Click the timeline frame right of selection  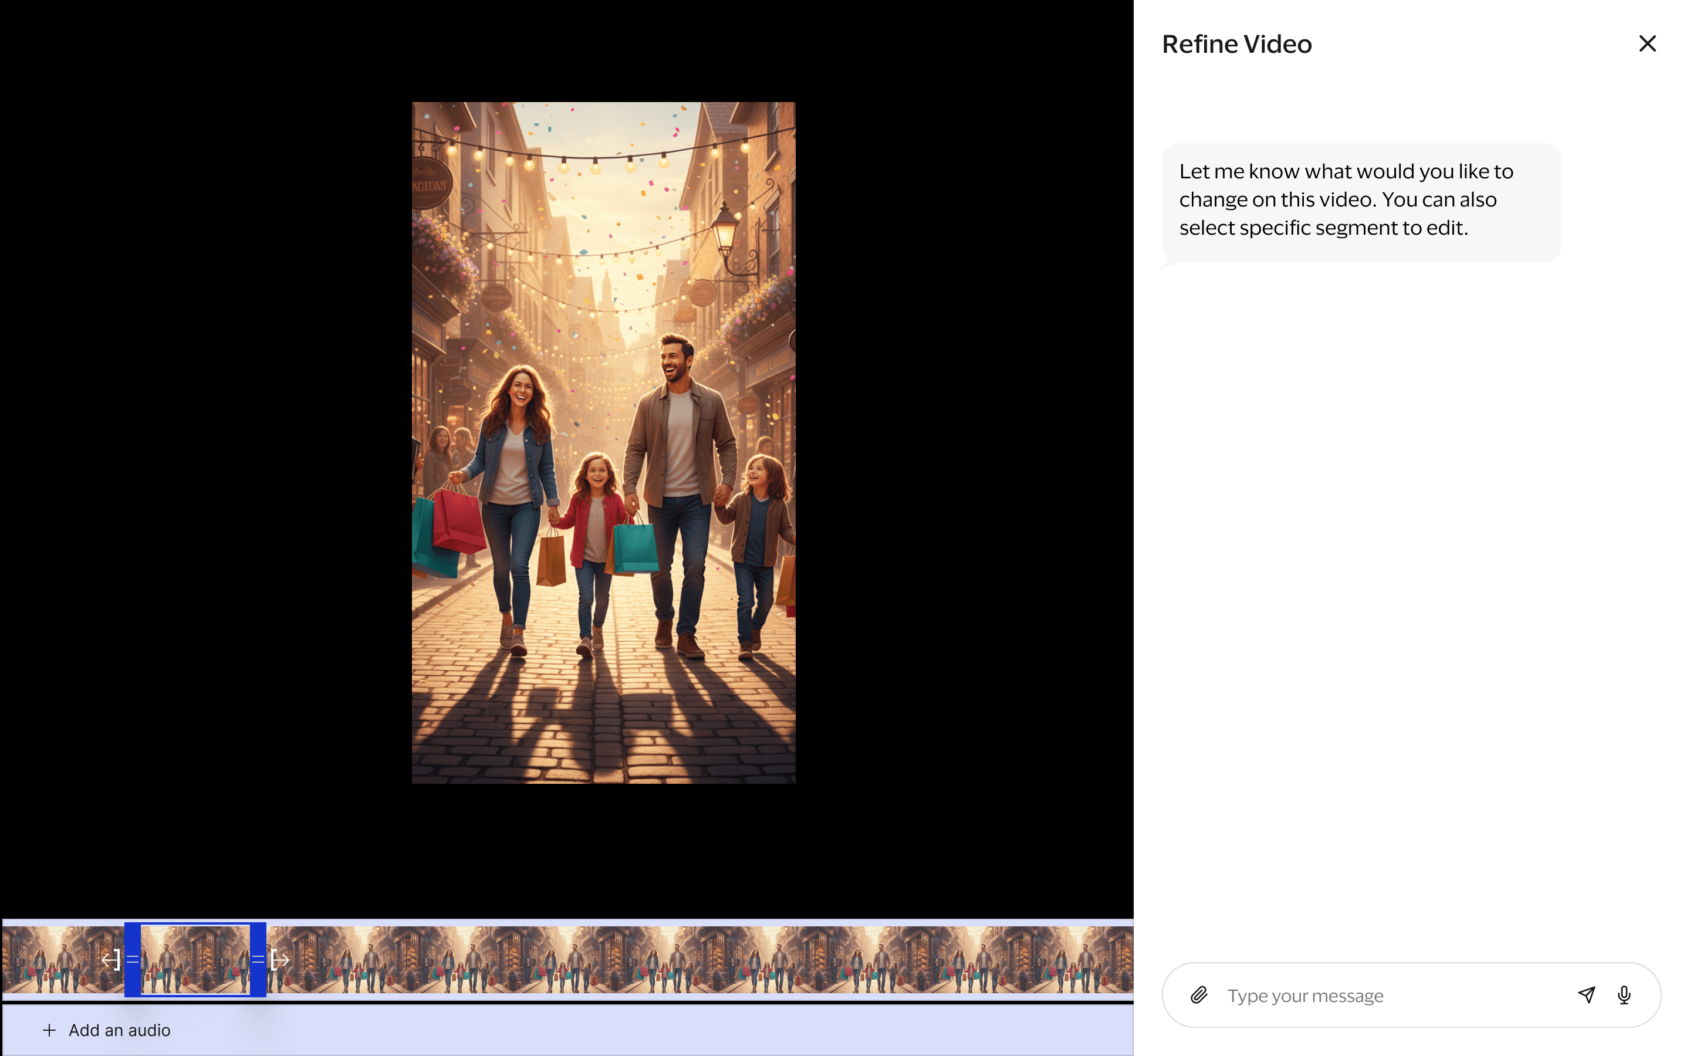coord(335,960)
